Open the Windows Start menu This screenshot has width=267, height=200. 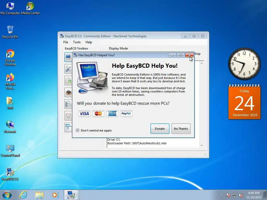point(7,195)
